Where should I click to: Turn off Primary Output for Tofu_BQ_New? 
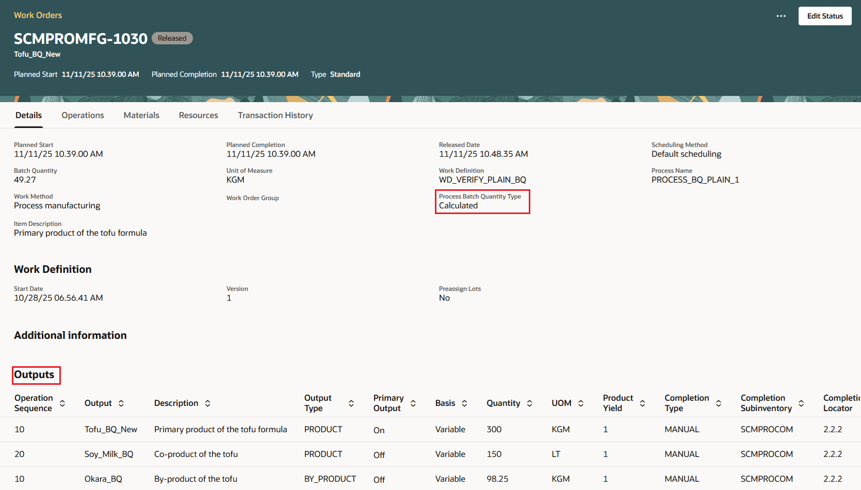379,430
